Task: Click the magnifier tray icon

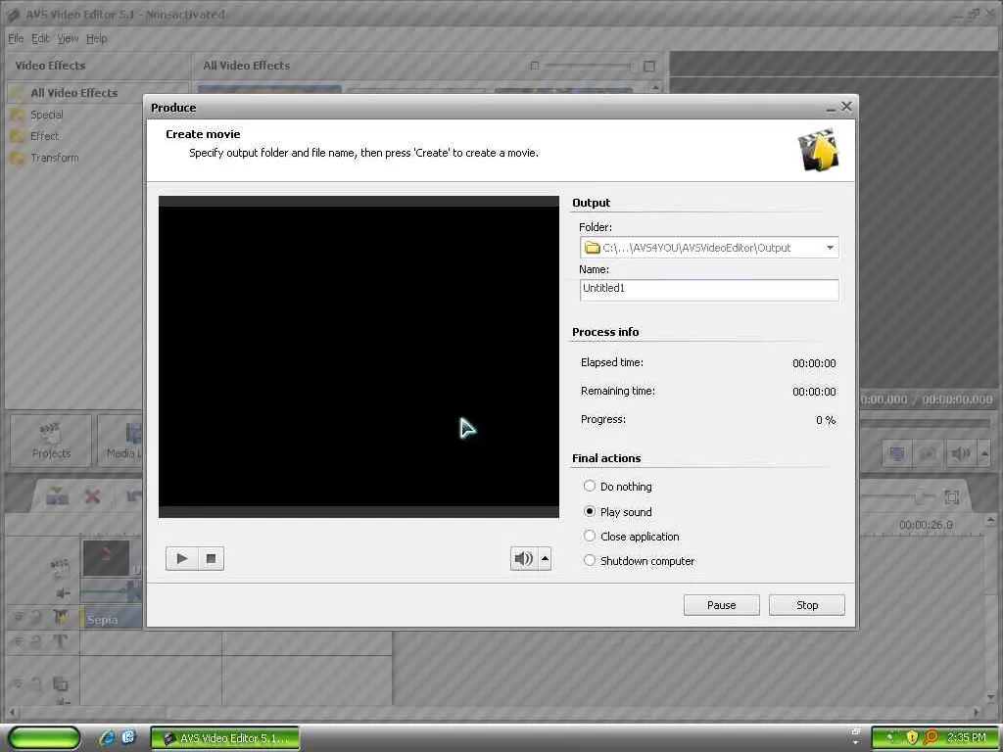Action: (931, 738)
